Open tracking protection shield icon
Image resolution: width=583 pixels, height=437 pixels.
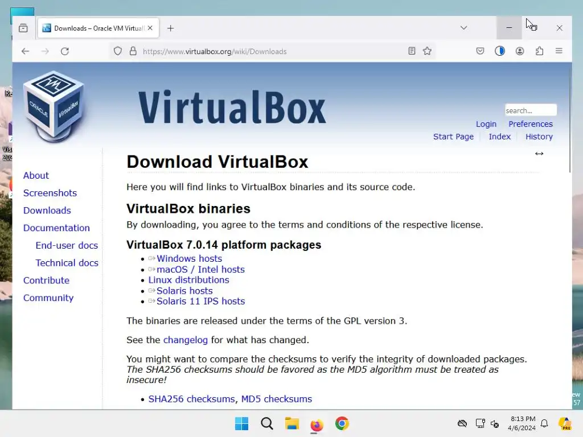pyautogui.click(x=117, y=51)
